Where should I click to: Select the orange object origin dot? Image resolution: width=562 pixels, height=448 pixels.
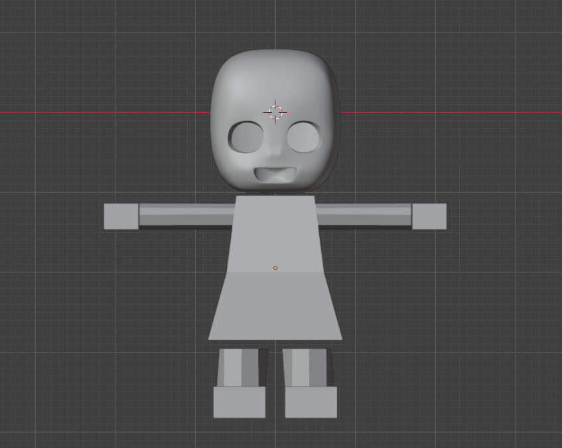click(x=275, y=268)
